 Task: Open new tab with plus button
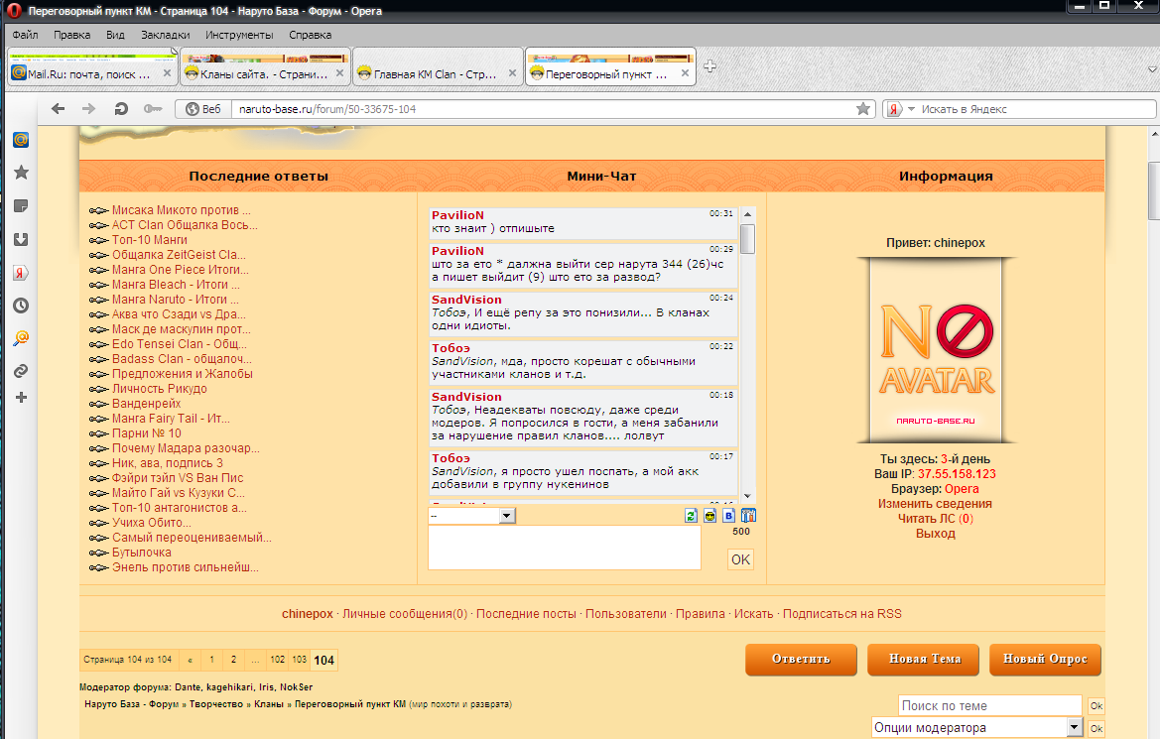(x=709, y=66)
